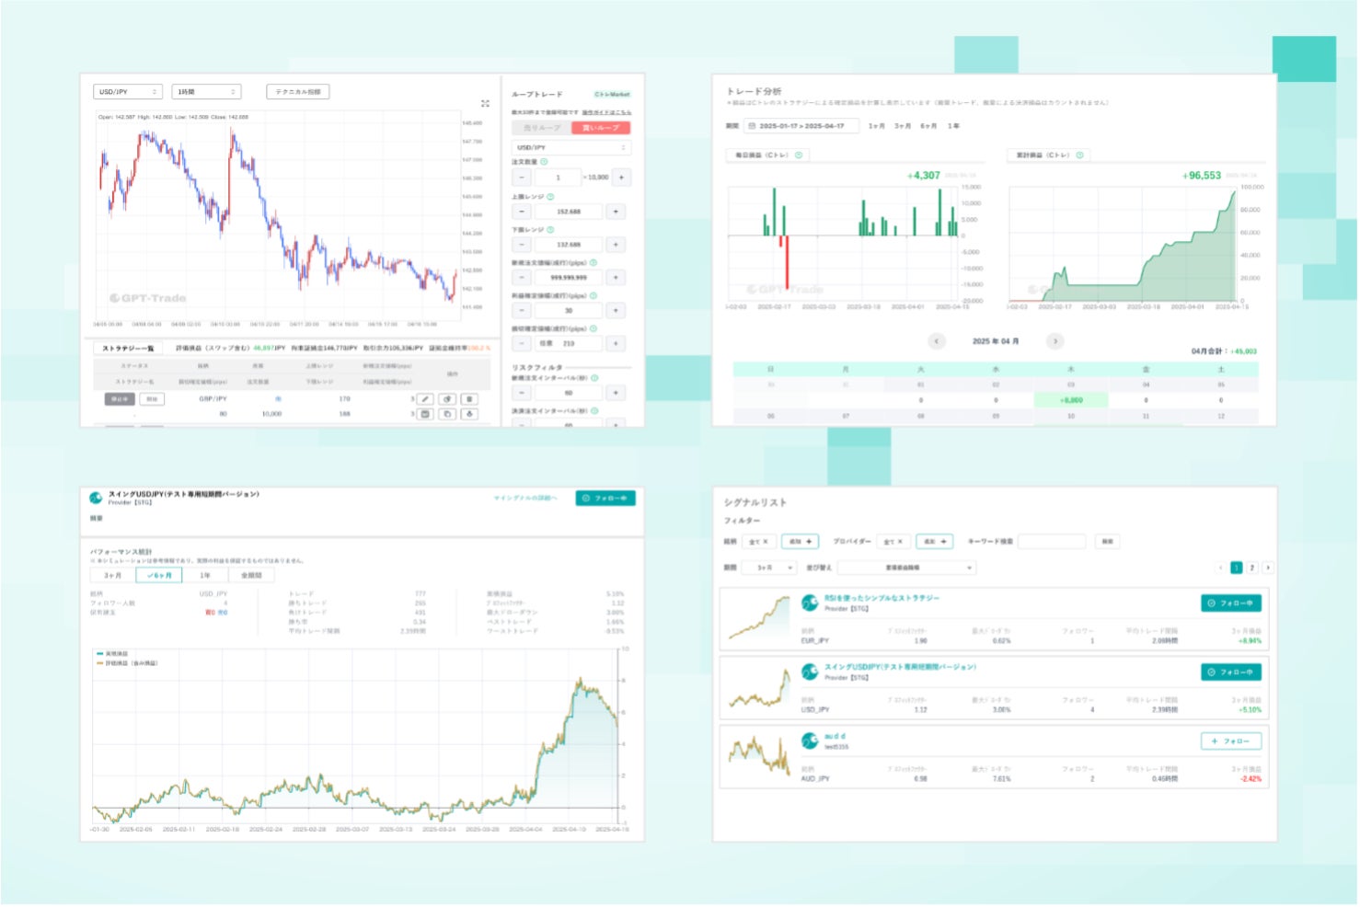
Task: Select the 売りループ sell toggle
Action: [x=541, y=128]
